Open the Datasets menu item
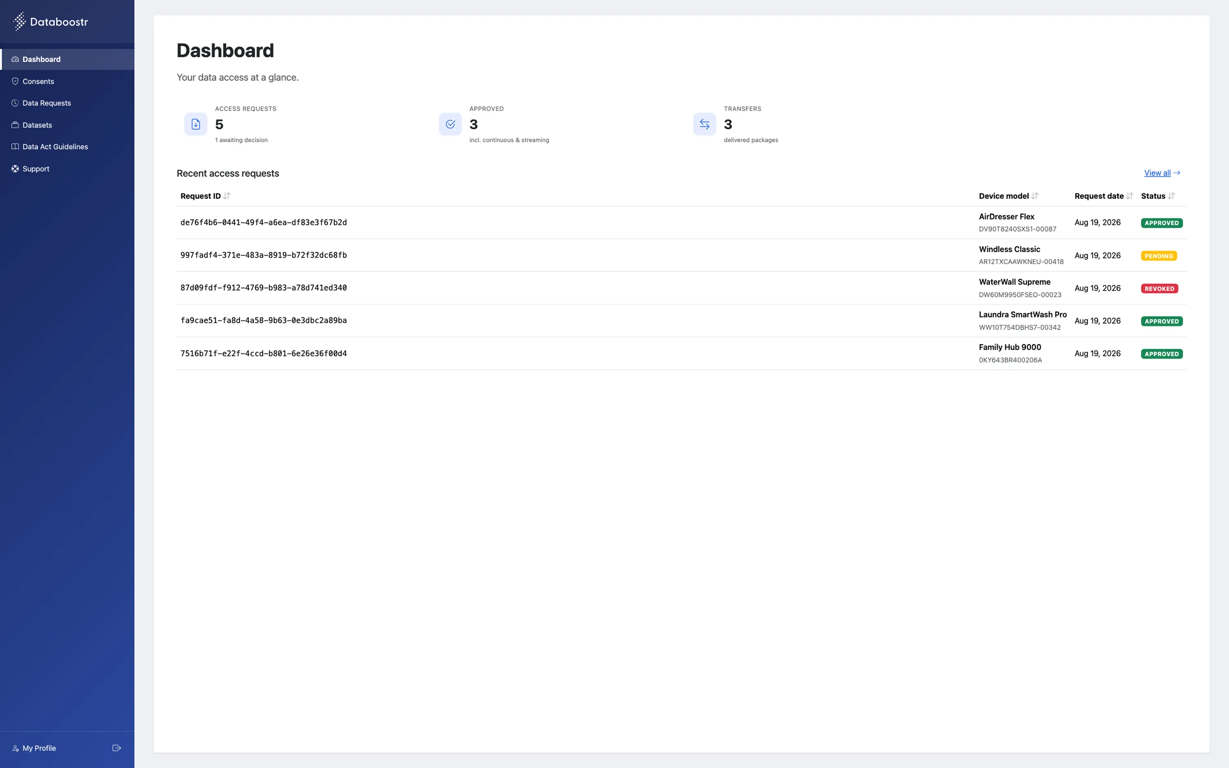The height and width of the screenshot is (768, 1229). 67,125
